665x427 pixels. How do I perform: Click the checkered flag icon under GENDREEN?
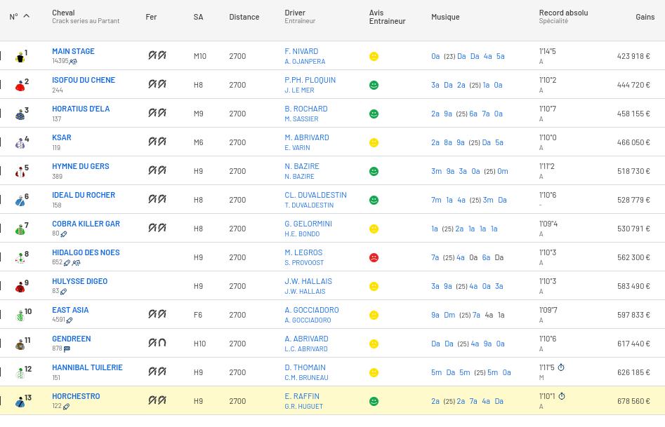point(67,348)
